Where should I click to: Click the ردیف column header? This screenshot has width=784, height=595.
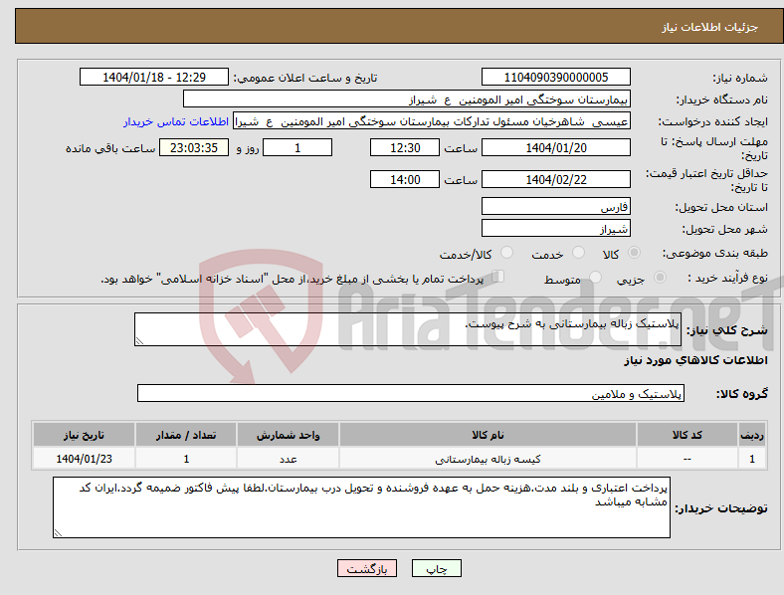(x=752, y=435)
